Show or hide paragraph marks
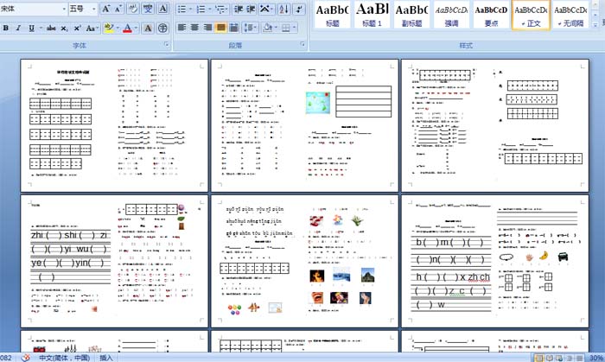This screenshot has height=362, width=605. (299, 10)
